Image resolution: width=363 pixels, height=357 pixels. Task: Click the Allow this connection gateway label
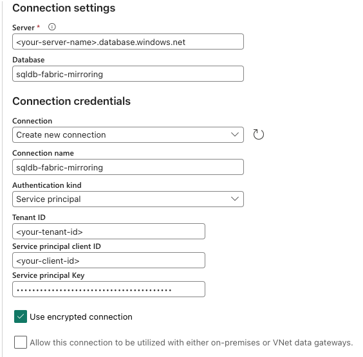pyautogui.click(x=191, y=342)
